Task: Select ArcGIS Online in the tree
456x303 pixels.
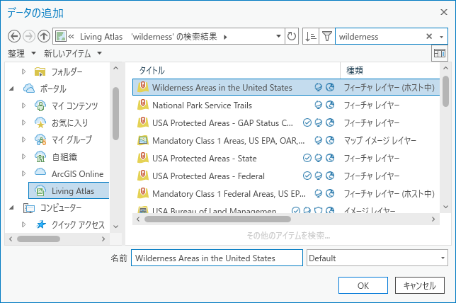Action: click(76, 173)
